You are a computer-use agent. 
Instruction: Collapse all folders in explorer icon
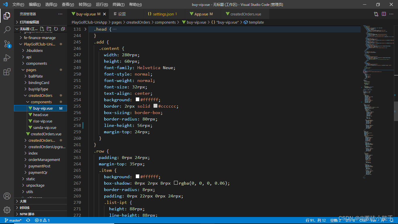pyautogui.click(x=63, y=29)
